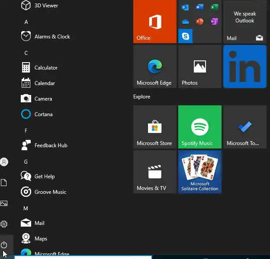Open Calendar from the app list
Image resolution: width=270 pixels, height=259 pixels.
(38, 83)
